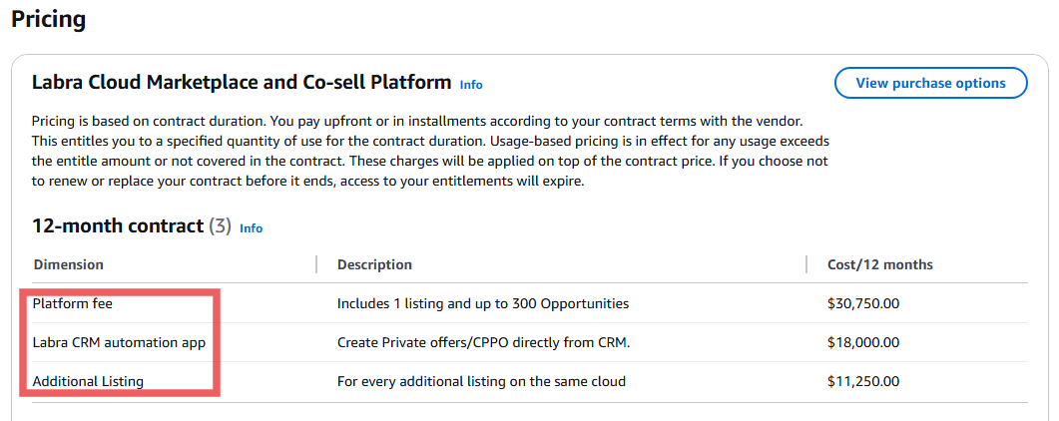
Task: Click the 'Includes 1 listing' description text
Action: [x=483, y=303]
